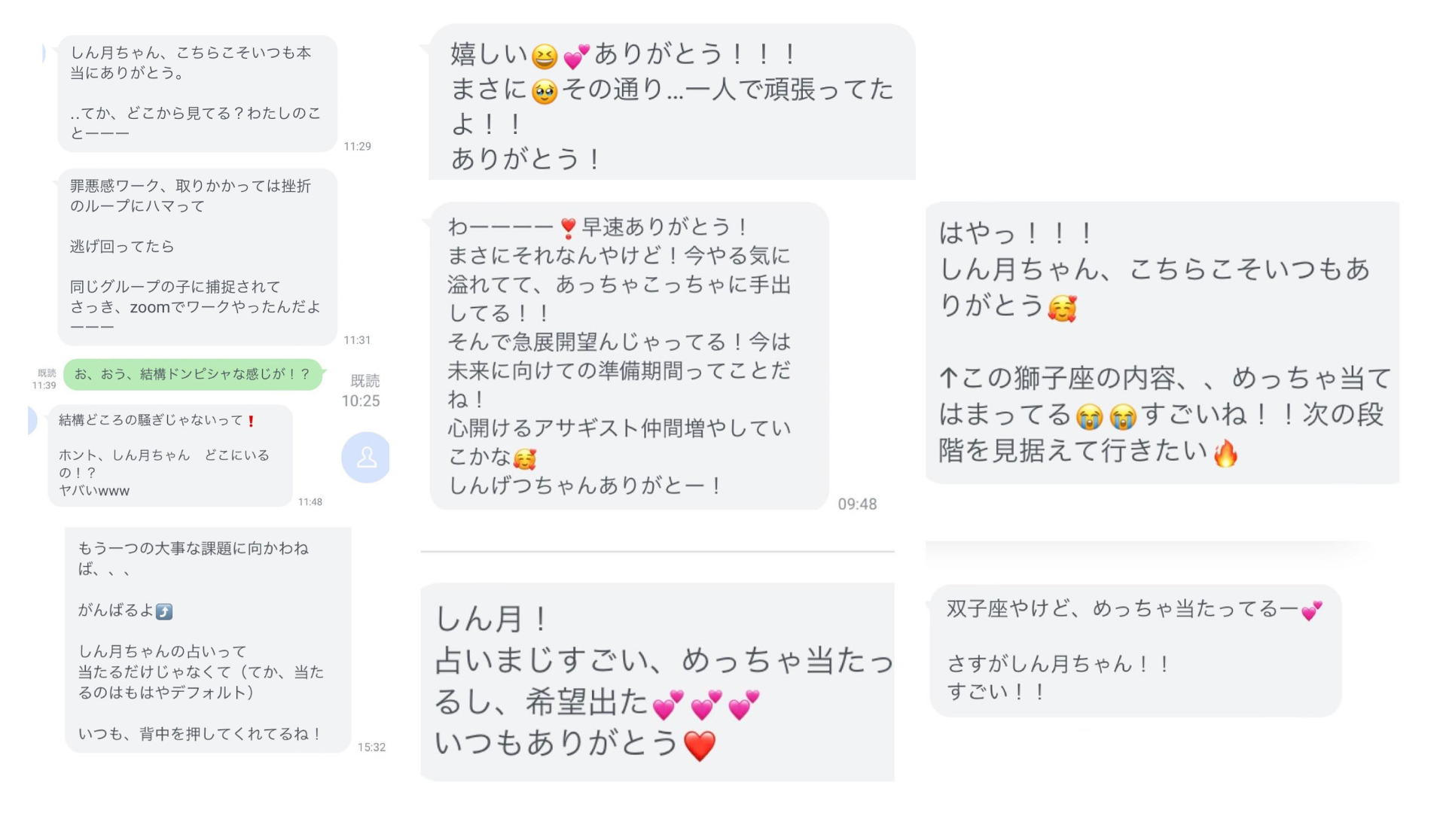Click the pink heart after 当たってるー
This screenshot has width=1446, height=813.
click(x=1311, y=611)
